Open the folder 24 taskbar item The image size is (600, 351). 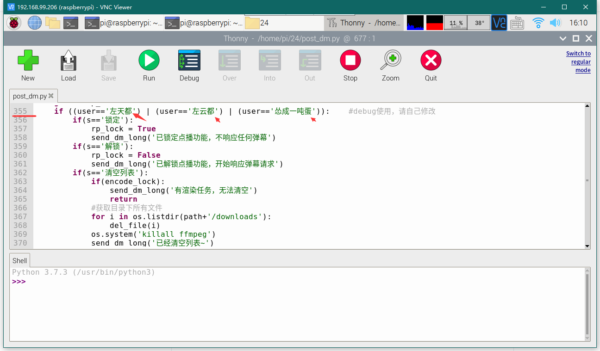[284, 23]
